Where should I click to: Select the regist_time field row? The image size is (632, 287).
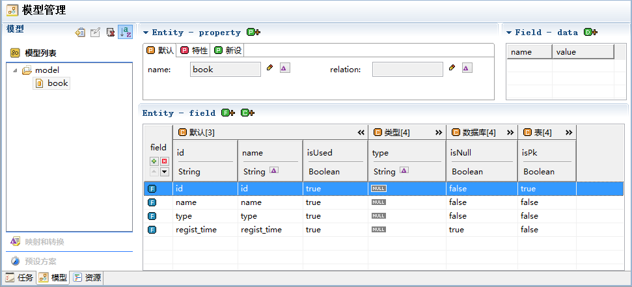[x=360, y=230]
